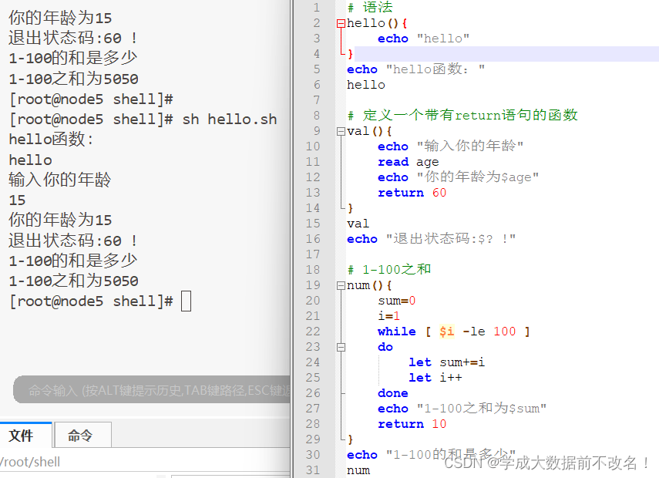Click the 'val' call on line 15
This screenshot has height=478, width=659.
358,224
